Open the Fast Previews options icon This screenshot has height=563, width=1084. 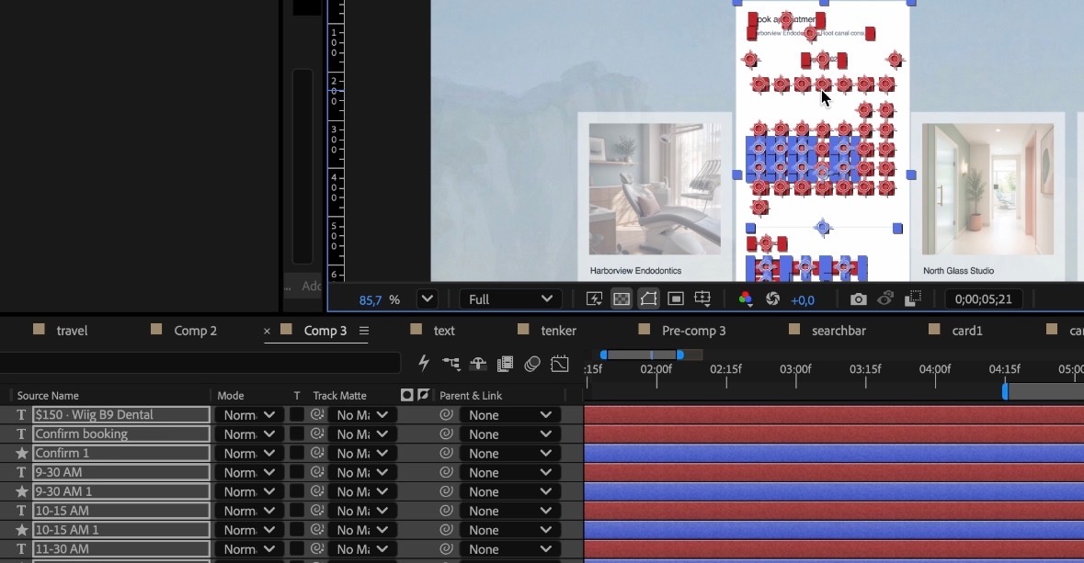click(x=594, y=298)
